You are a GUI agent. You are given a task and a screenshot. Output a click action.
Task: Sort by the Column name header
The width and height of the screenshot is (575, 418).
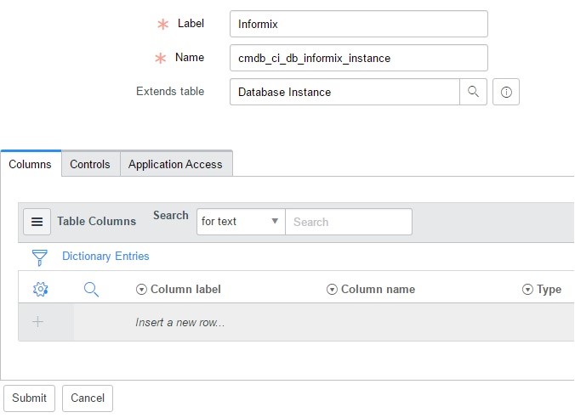378,289
